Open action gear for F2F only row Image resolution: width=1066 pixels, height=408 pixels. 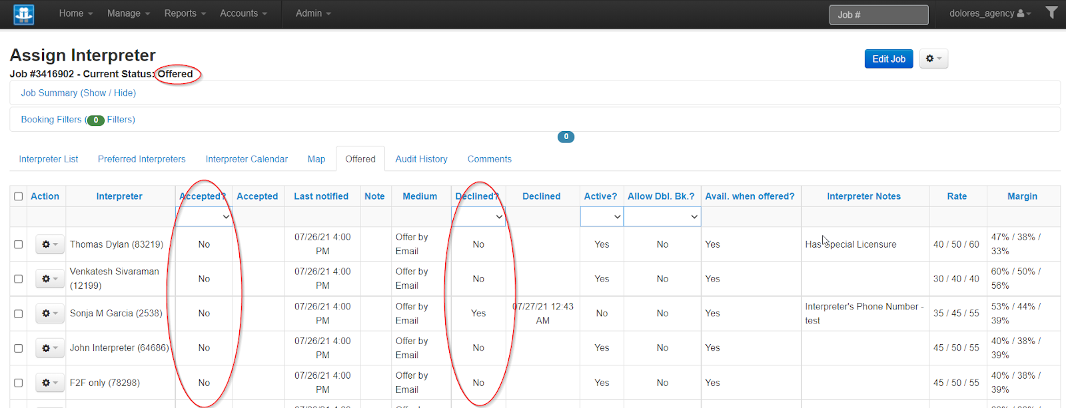click(50, 383)
